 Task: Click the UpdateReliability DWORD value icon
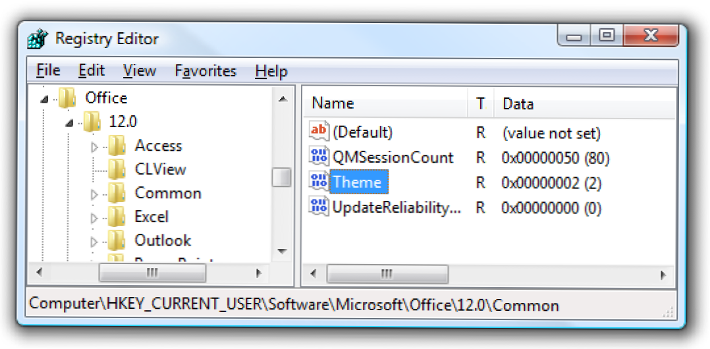click(319, 207)
